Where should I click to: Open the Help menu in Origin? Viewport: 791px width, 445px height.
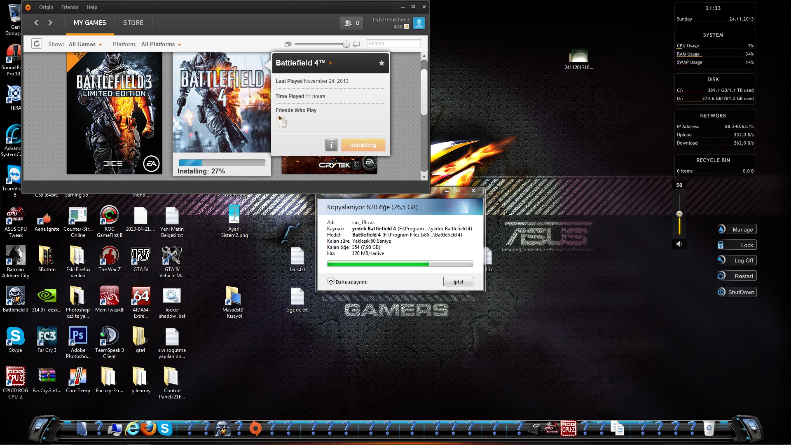click(x=92, y=7)
